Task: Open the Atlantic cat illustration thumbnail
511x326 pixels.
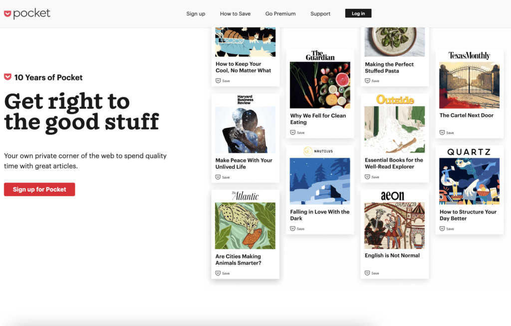Action: (245, 226)
